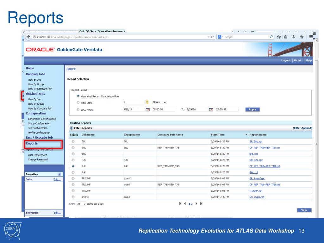
Task: Click the View button
Action: [x=304, y=210]
